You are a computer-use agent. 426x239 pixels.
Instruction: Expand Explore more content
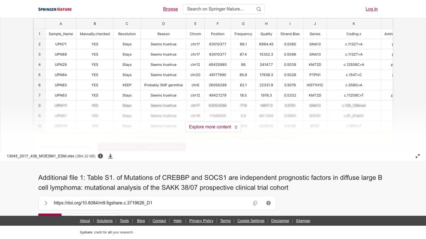tap(213, 127)
